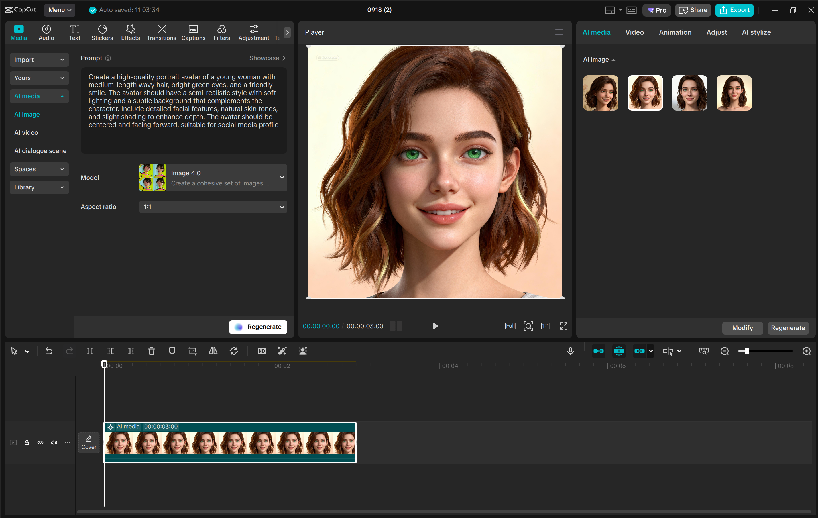The image size is (818, 518).
Task: Switch to the AI stylize tab
Action: pos(756,32)
